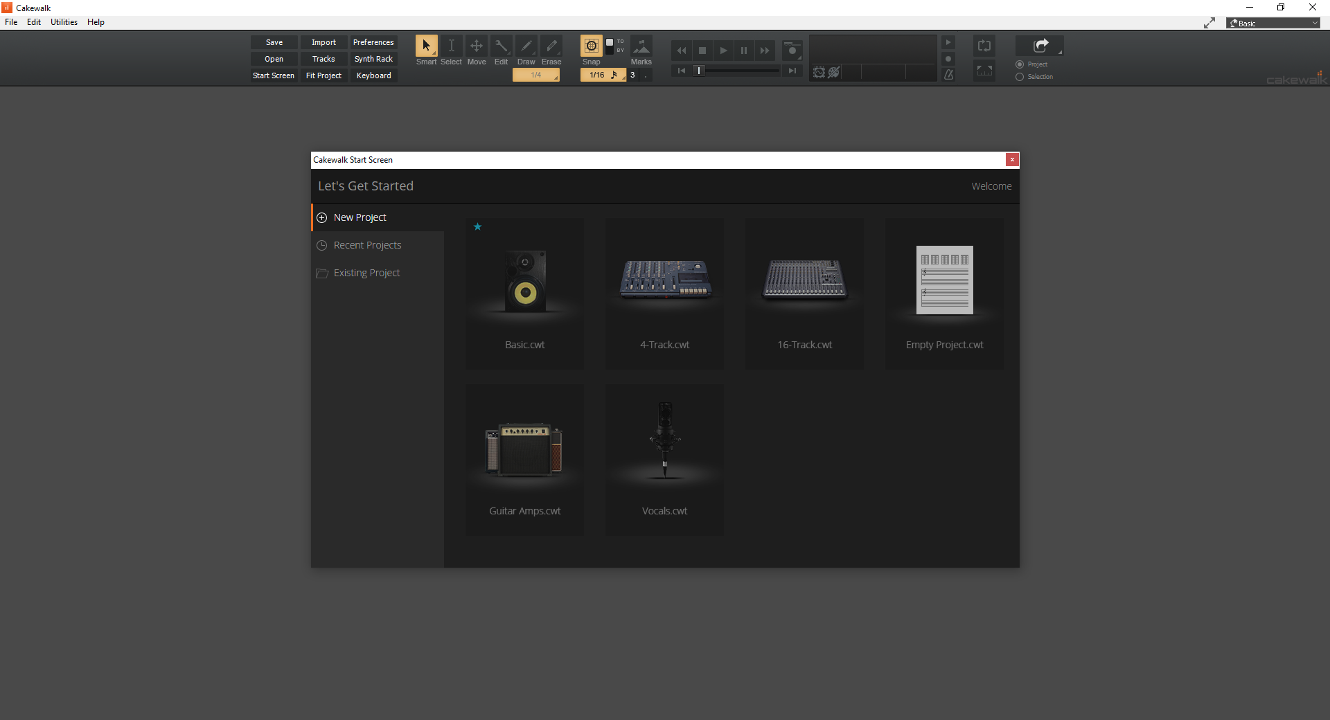Show the Keyboard view button
The image size is (1330, 720).
coord(373,75)
